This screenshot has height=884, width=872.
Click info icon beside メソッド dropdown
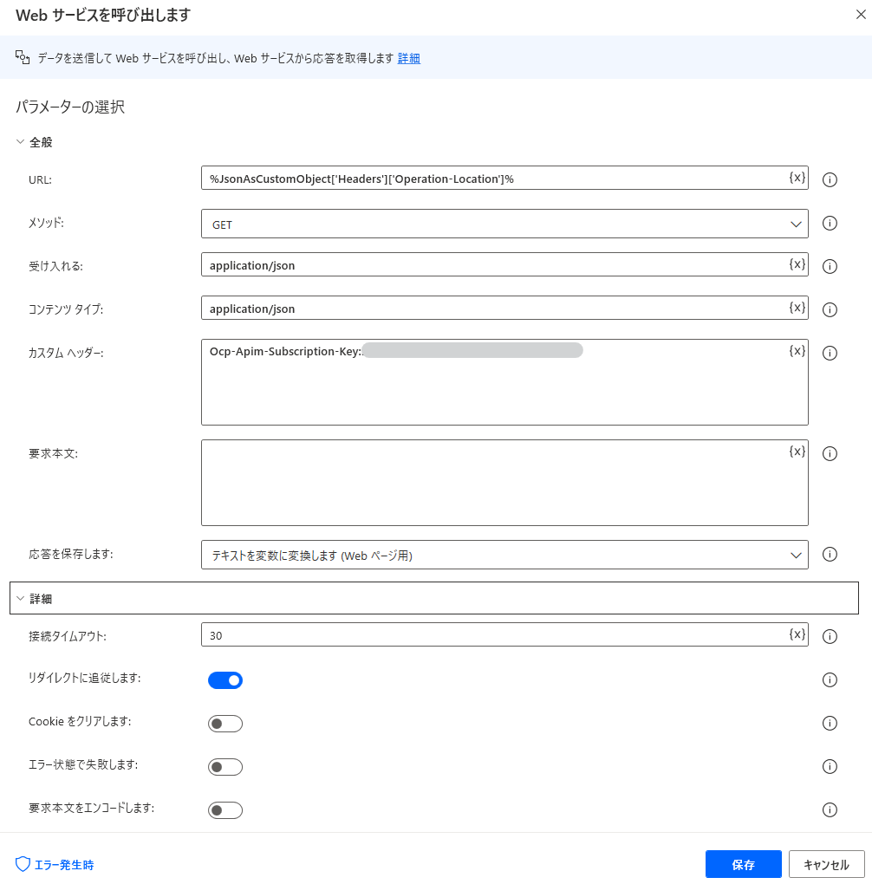point(830,223)
